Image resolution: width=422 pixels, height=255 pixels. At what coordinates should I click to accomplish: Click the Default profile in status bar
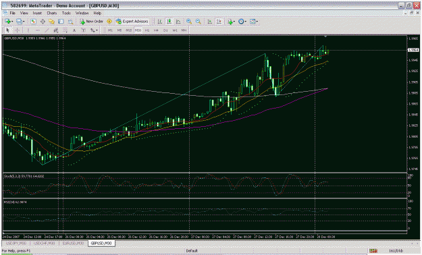(x=192, y=251)
